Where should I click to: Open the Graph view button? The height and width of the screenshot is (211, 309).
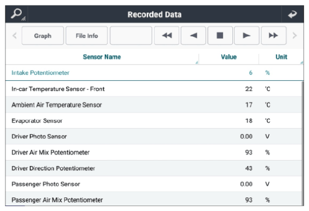[x=43, y=36]
